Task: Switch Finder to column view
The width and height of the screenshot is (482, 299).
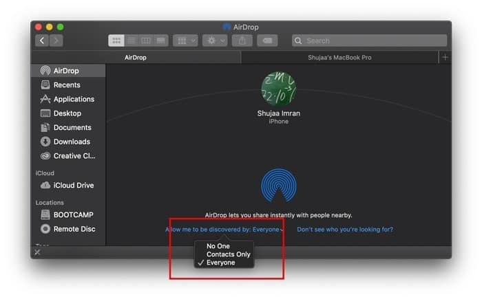Action: click(146, 41)
